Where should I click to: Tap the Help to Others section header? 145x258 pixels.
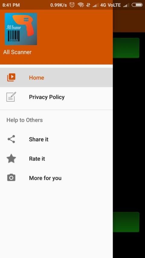(24, 120)
